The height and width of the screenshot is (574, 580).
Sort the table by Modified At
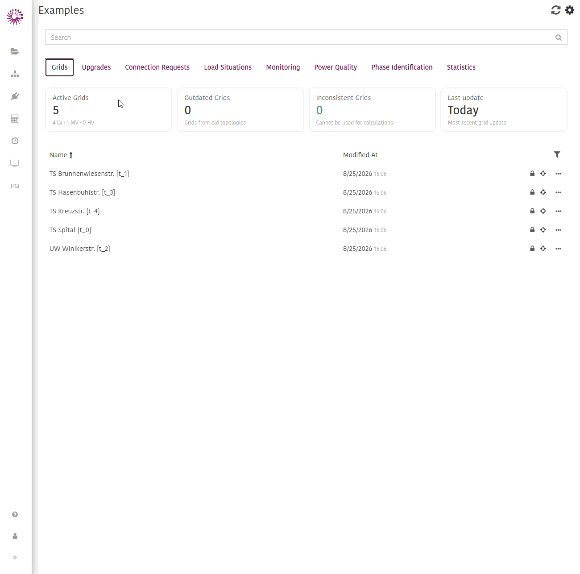(360, 155)
